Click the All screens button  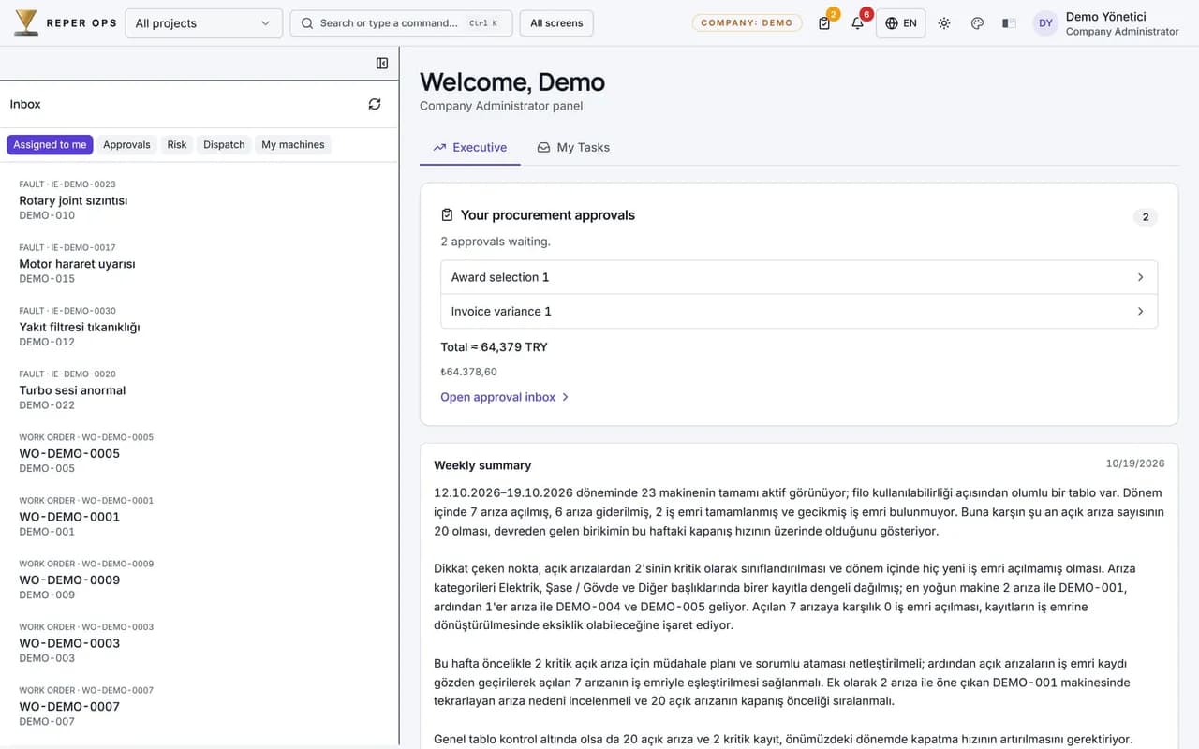(556, 23)
